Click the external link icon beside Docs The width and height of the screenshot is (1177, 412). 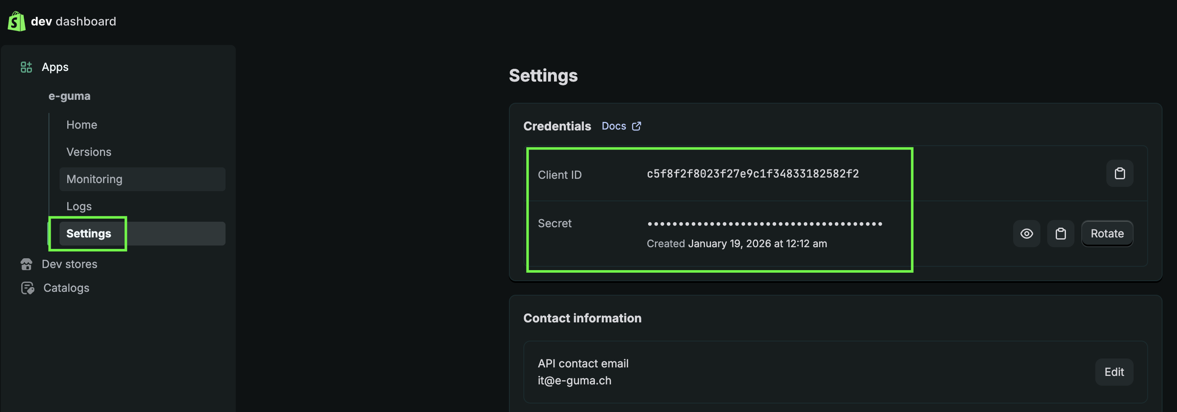[x=636, y=126]
